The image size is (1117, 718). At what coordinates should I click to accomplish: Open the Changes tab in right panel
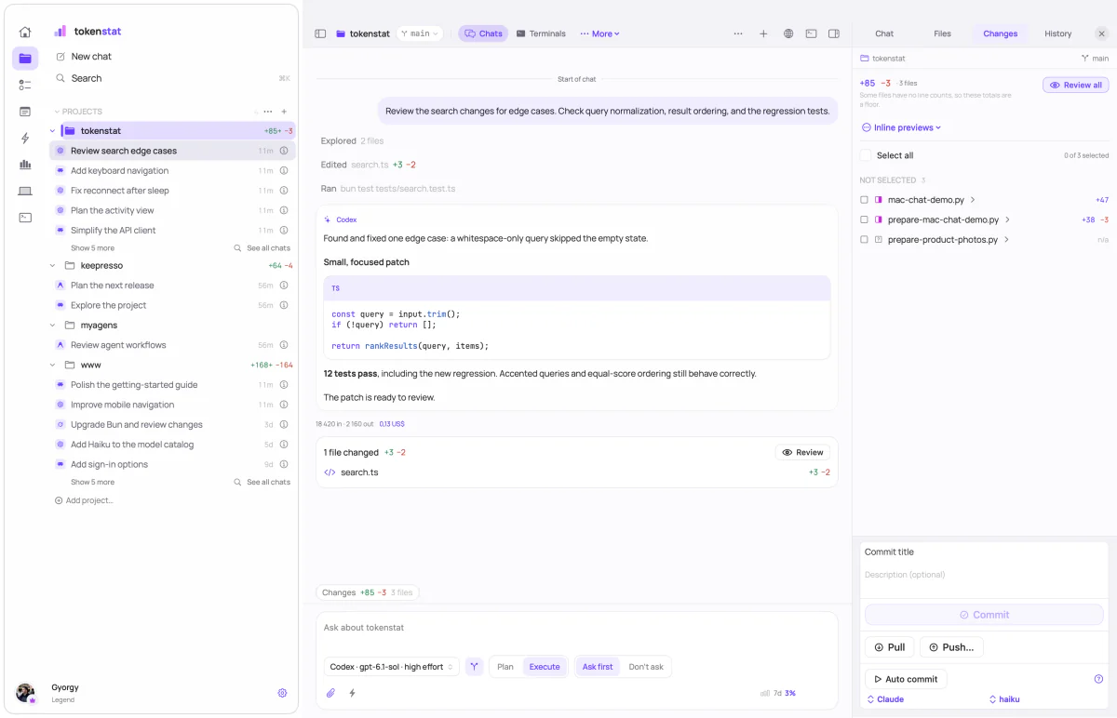click(x=1000, y=33)
